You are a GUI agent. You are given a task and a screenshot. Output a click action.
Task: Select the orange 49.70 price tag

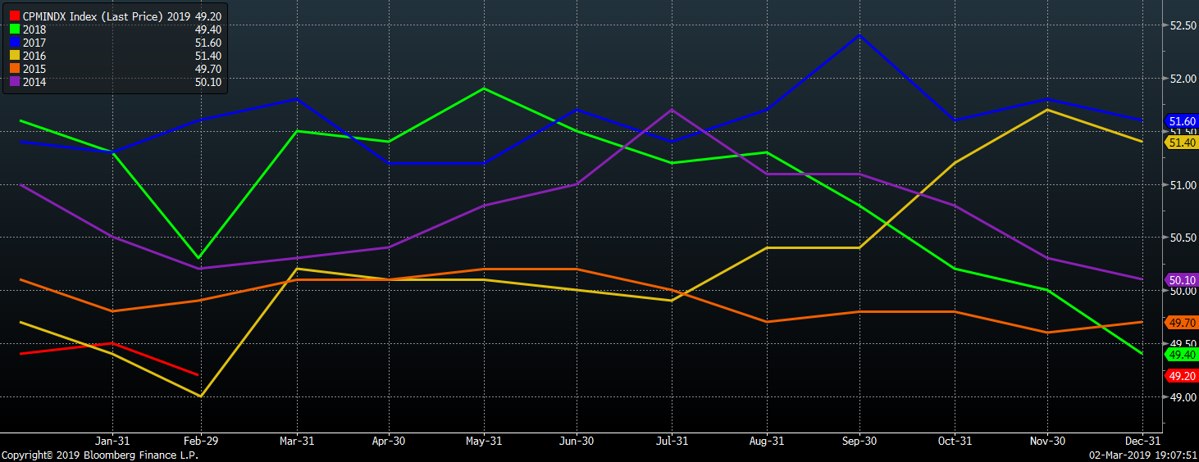(1181, 323)
